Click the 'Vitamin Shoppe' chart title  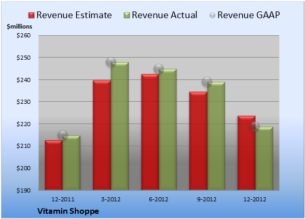(68, 211)
